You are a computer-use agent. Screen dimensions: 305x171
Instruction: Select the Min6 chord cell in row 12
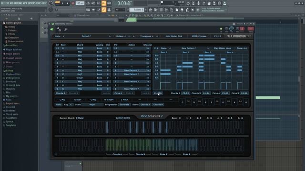80,48
